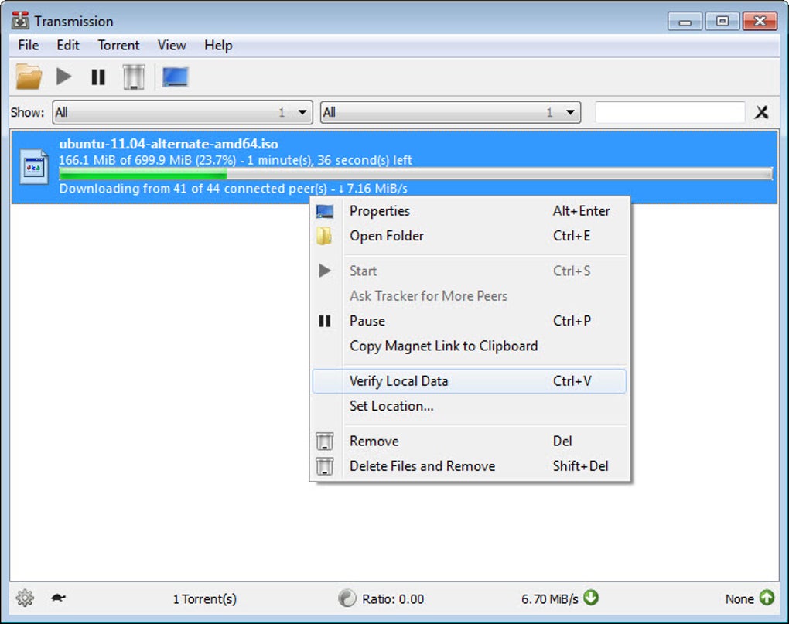Open the second All tracker filter dropdown
Viewport: 789px width, 624px height.
click(450, 112)
